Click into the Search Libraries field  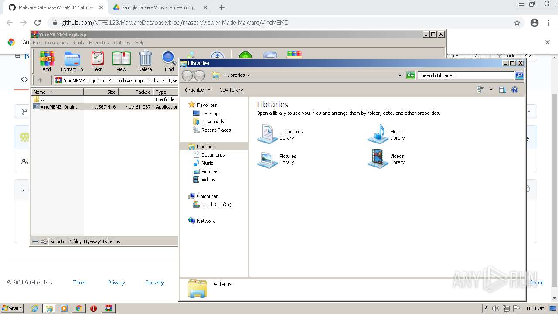(x=466, y=75)
